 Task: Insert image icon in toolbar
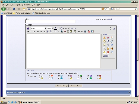pos(71,31)
